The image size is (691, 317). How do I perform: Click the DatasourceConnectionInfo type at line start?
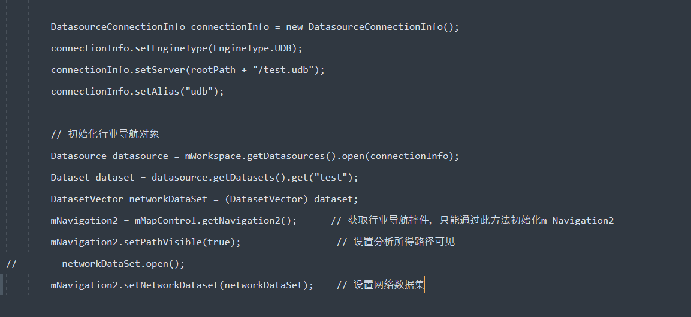[117, 27]
